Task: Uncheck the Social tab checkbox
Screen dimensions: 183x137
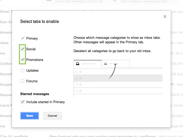Action: pos(23,49)
